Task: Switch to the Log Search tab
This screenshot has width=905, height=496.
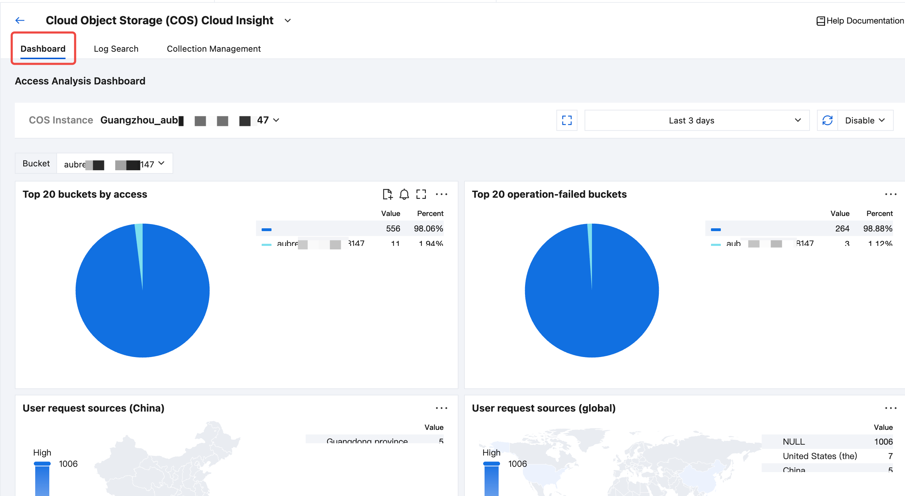Action: click(x=116, y=49)
